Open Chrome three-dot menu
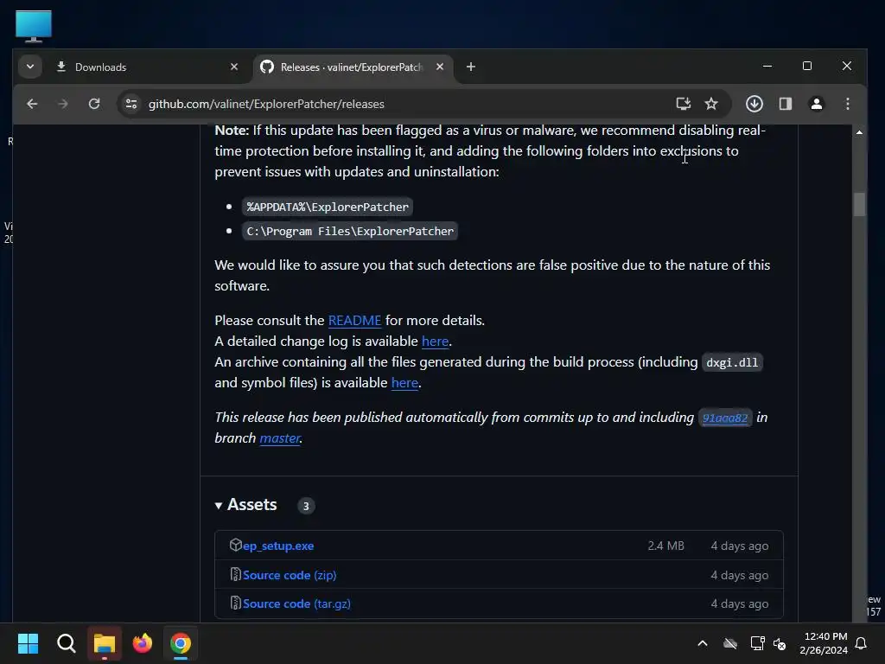Screen dimensions: 885x664 tap(847, 104)
